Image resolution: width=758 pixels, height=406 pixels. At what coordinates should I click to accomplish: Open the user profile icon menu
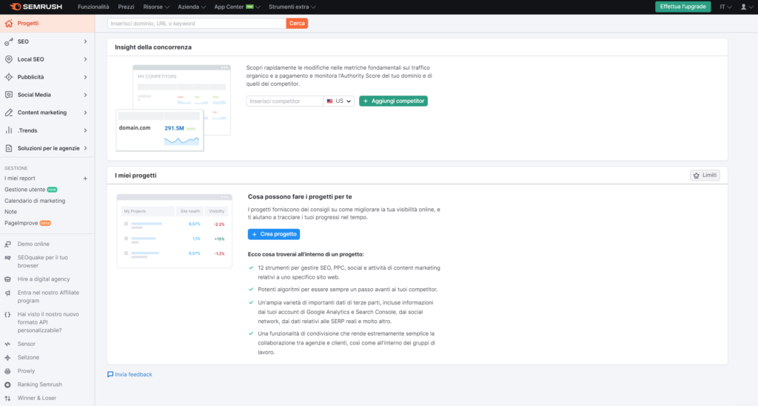[x=746, y=7]
